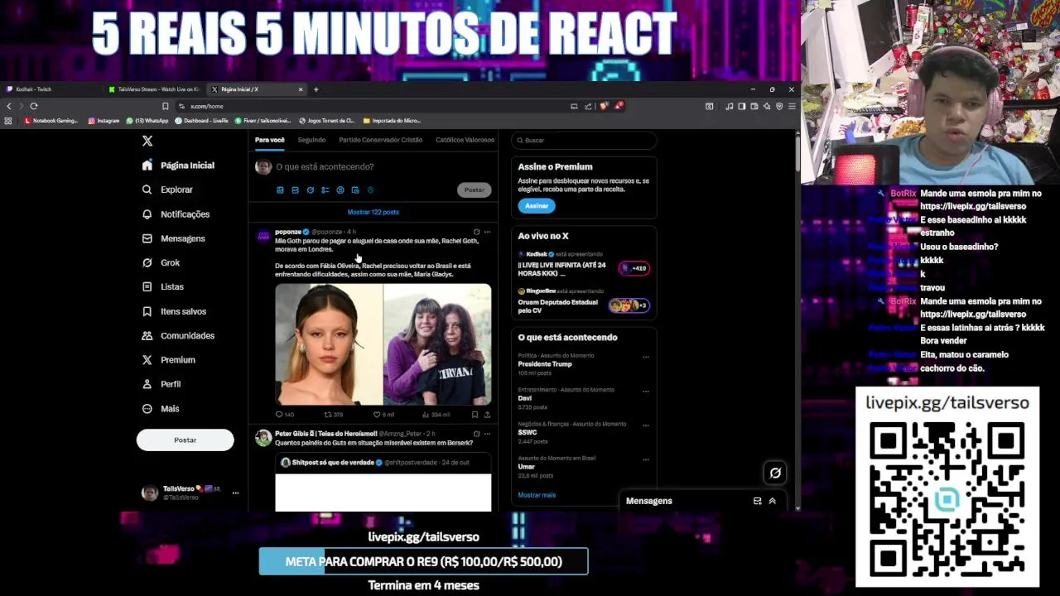The image size is (1060, 596).
Task: Click the floating Grok button
Action: (775, 473)
